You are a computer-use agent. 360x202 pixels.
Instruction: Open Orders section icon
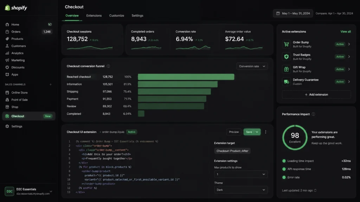7,32
